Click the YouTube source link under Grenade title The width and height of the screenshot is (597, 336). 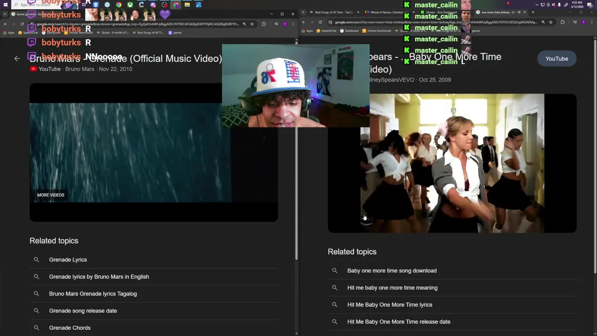click(45, 69)
